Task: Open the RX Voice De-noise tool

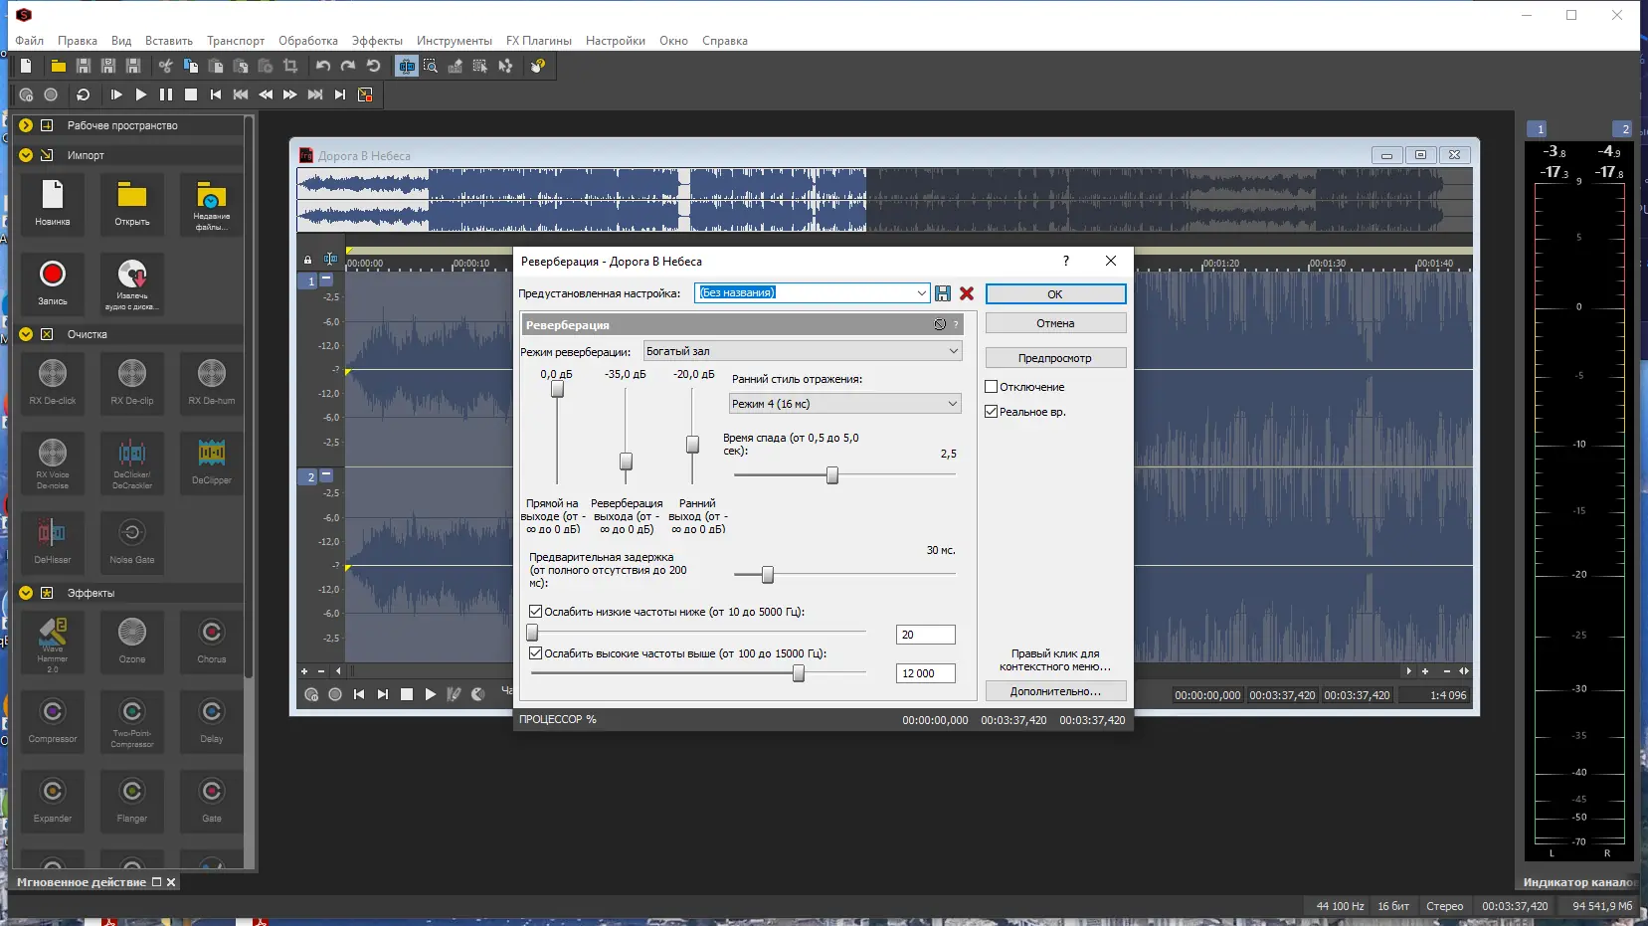Action: [x=53, y=462]
